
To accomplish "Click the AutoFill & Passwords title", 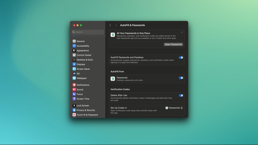I will tap(132, 25).
